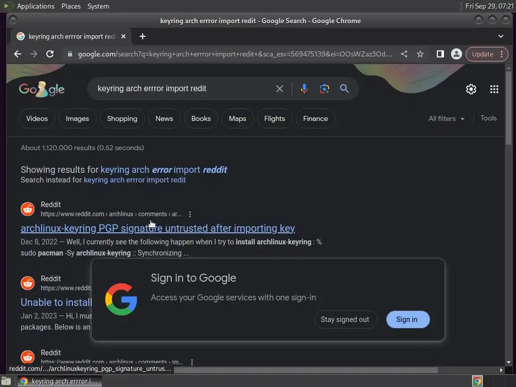Open Google quick settings gear
This screenshot has width=516, height=387.
(471, 89)
